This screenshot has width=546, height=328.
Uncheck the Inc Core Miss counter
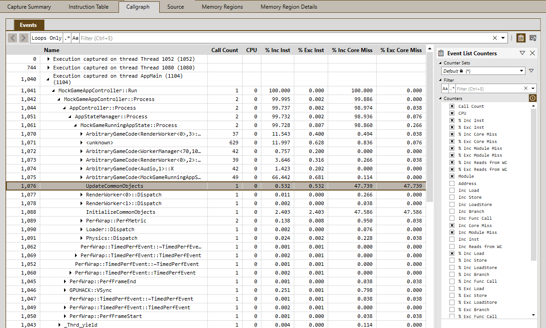[x=452, y=226]
